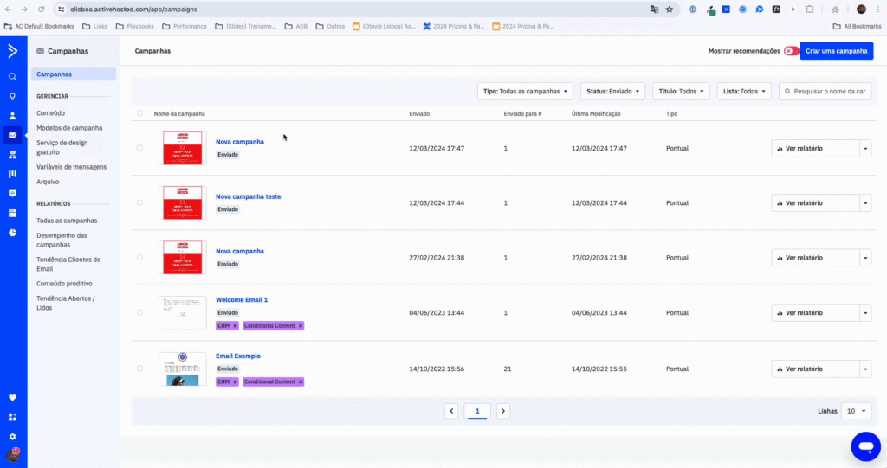Bookmark this page with star icon
887x468 pixels.
coord(670,10)
